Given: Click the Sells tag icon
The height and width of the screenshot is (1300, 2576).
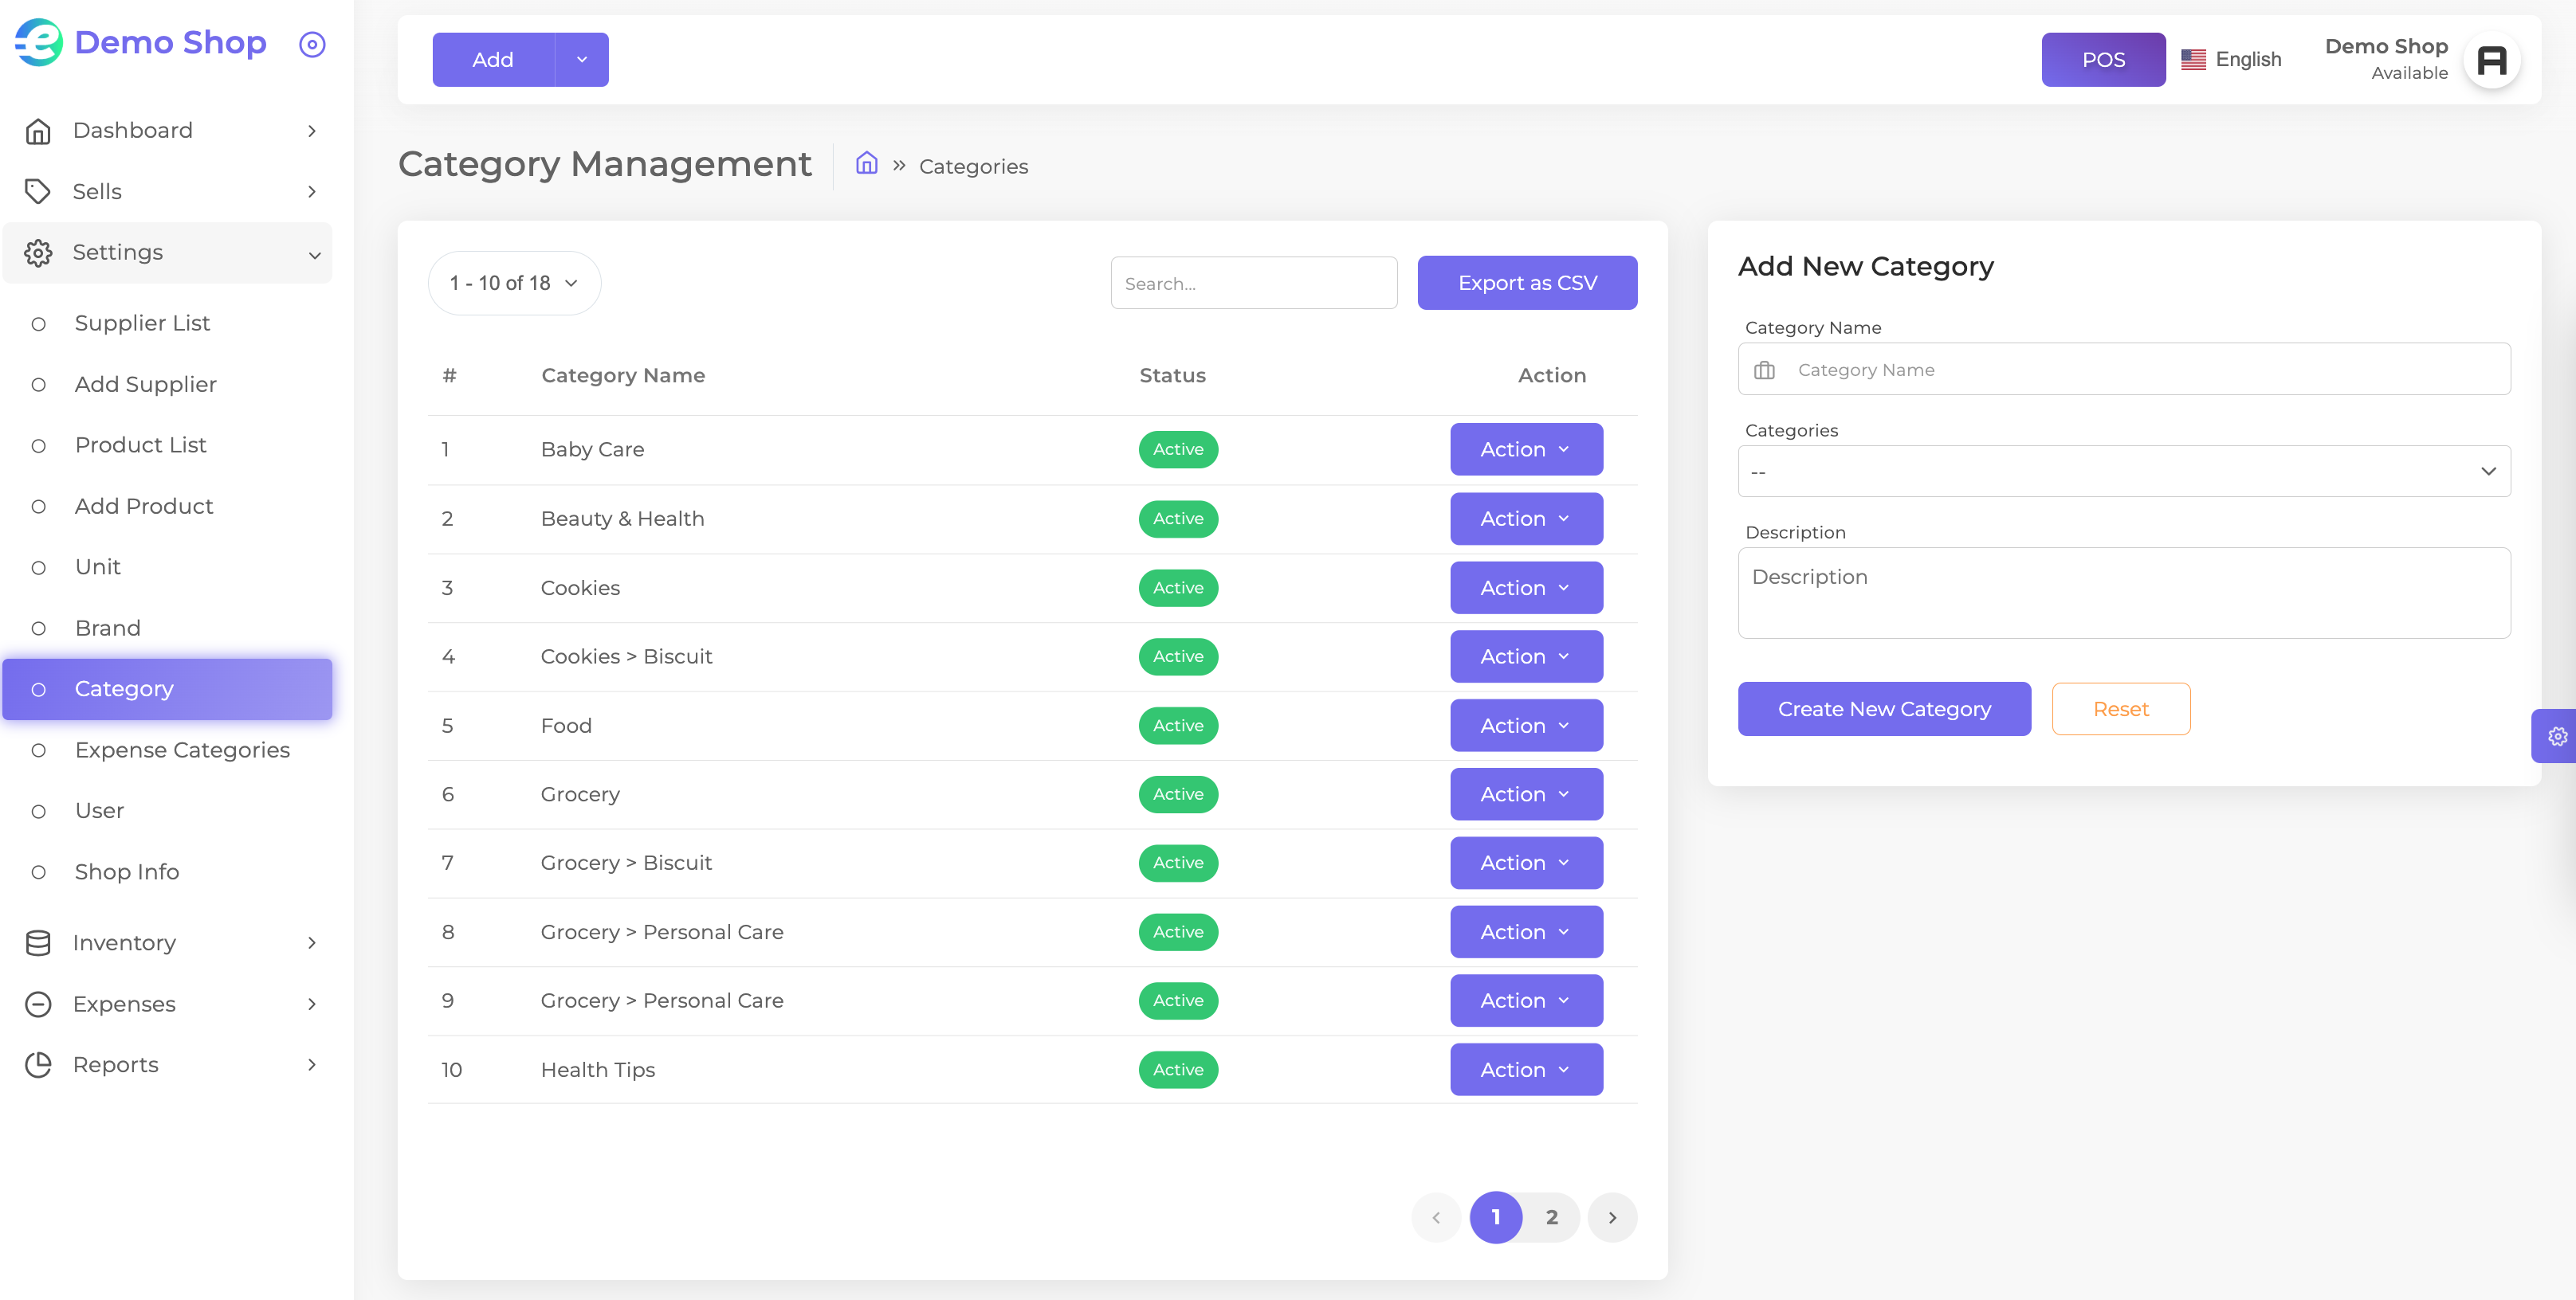Looking at the screenshot, I should point(38,192).
